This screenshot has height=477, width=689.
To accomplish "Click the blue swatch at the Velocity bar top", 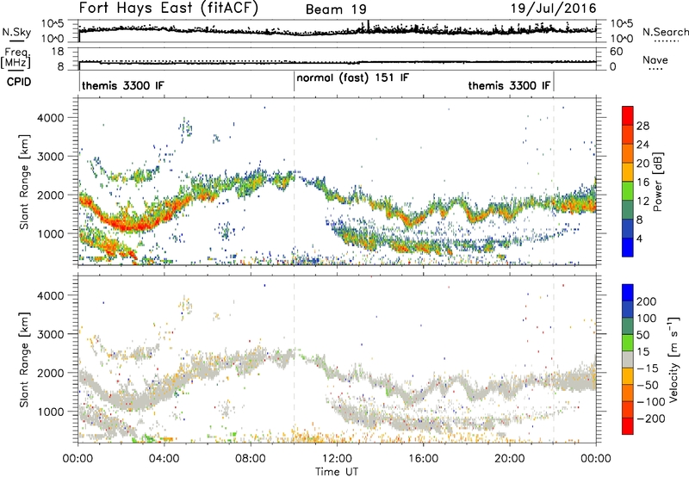I will 628,293.
